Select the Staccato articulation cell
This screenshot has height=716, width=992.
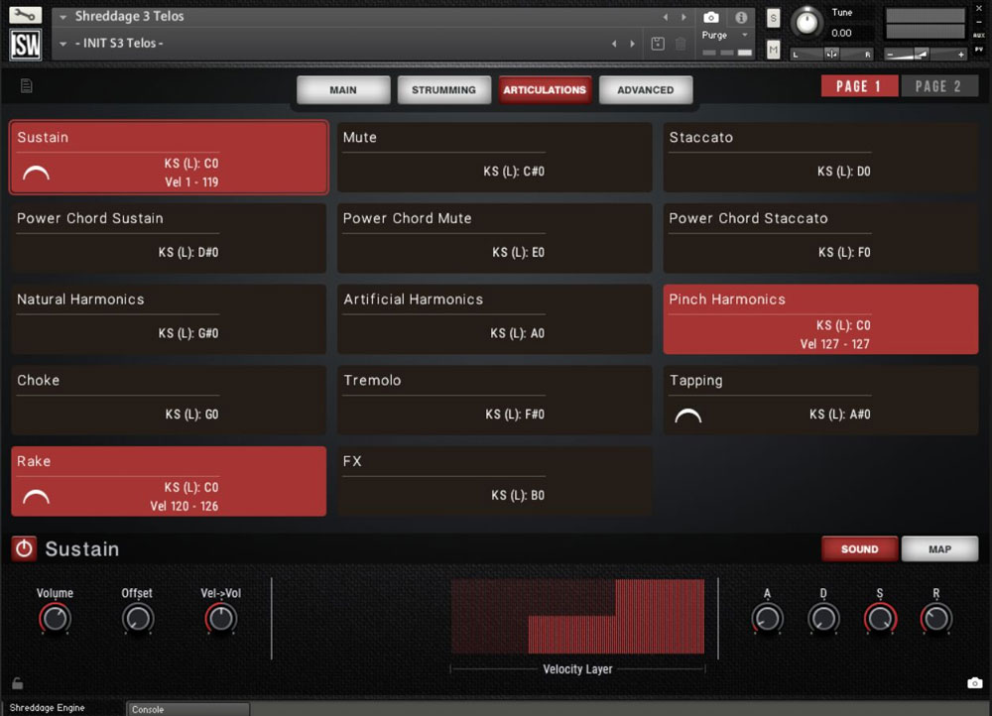[820, 158]
